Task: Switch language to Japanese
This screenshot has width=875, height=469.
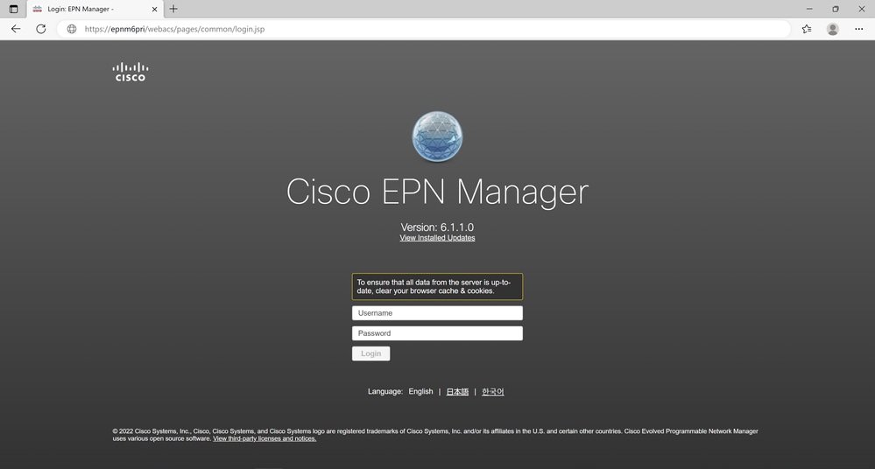Action: tap(457, 391)
